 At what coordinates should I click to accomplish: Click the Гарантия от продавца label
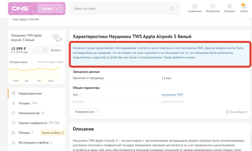pyautogui.click(x=88, y=78)
